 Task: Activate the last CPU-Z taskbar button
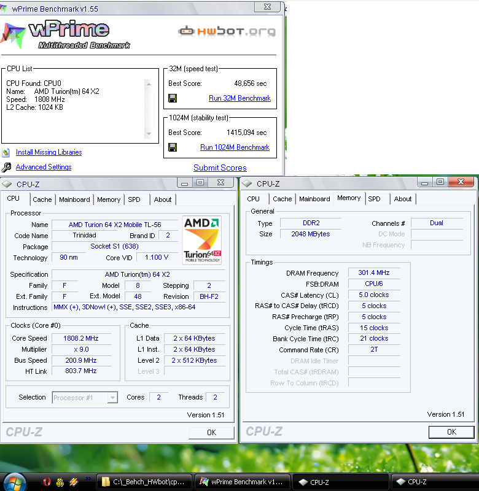434,482
